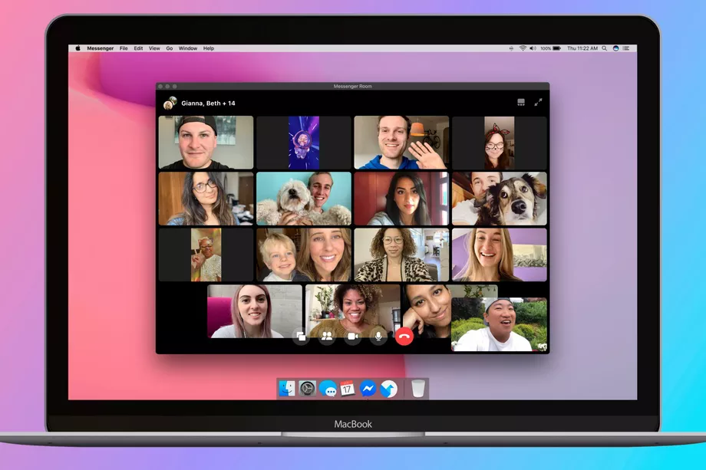Viewport: 706px width, 470px height.
Task: Select video tile of laughing woman, purple wall
Action: [500, 255]
